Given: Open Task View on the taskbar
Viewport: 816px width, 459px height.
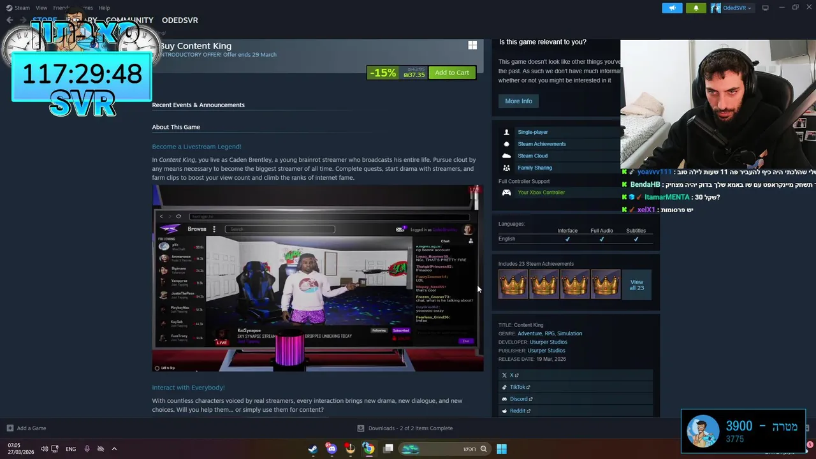Looking at the screenshot, I should point(388,449).
